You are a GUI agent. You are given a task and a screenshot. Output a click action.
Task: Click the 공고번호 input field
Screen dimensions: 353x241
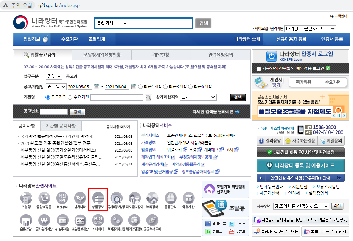pos(54,112)
